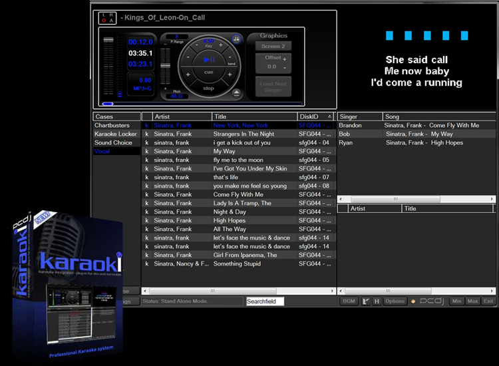Click the Load Next Singer button

[273, 87]
